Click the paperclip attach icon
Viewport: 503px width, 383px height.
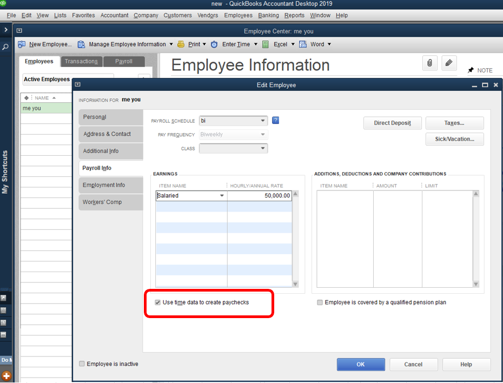click(x=430, y=63)
